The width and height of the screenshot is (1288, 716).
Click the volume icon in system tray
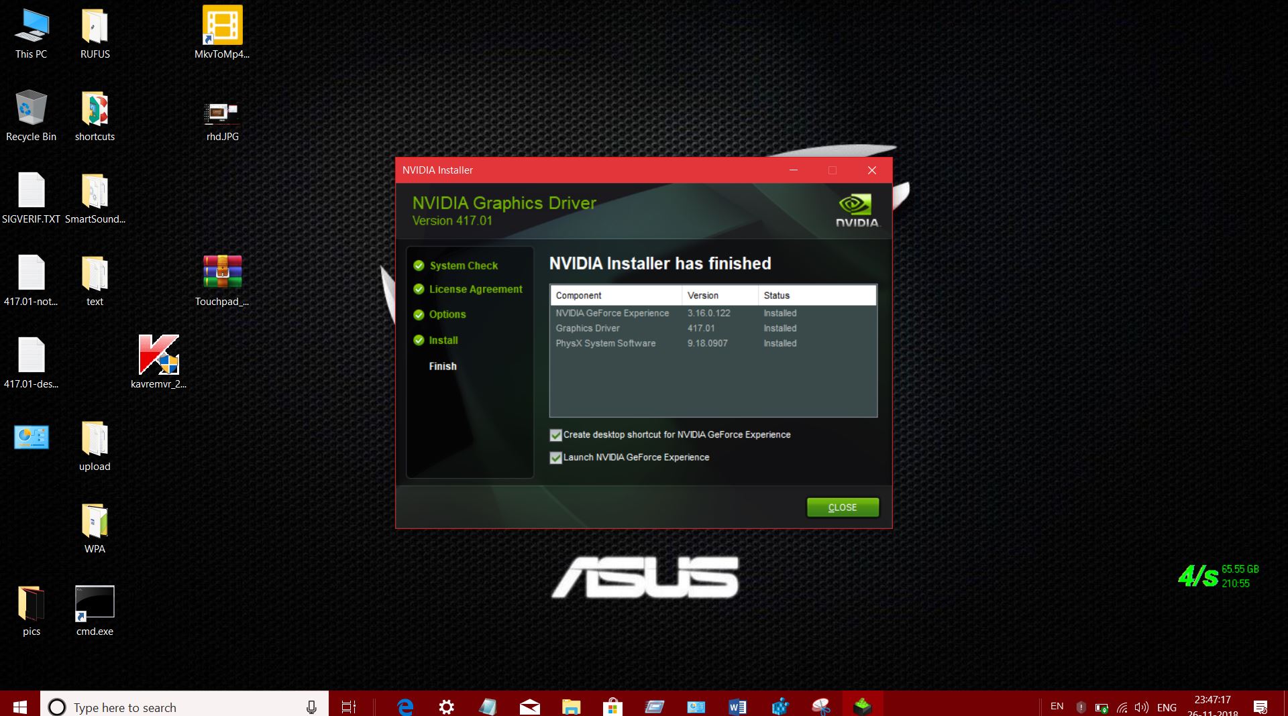[1141, 707]
